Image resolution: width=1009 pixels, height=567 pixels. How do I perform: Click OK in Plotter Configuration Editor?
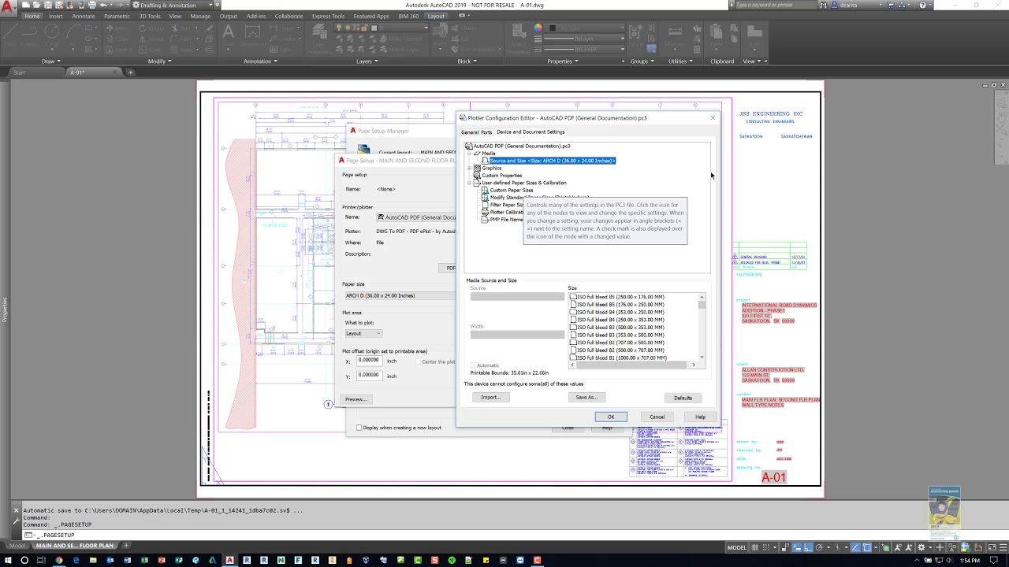point(611,417)
